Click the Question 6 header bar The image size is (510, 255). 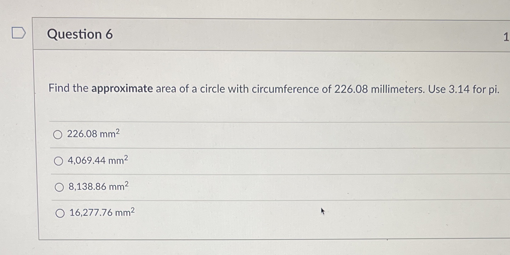(272, 33)
